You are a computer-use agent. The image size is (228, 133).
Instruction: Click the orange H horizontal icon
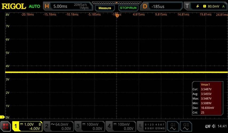click(x=47, y=6)
